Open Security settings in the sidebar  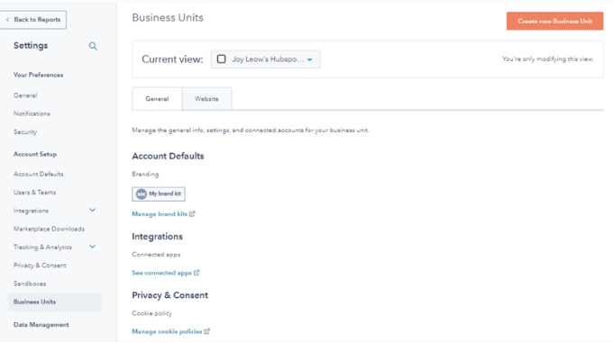point(25,132)
